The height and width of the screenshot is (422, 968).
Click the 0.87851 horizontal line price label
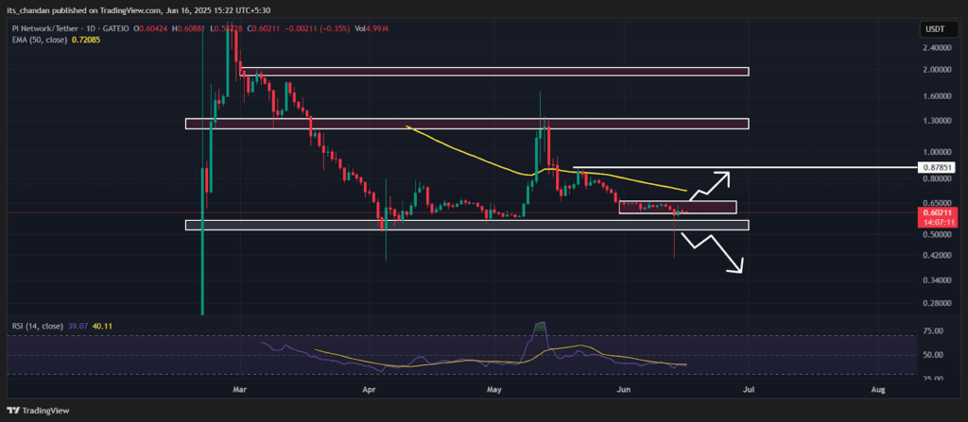tap(936, 167)
